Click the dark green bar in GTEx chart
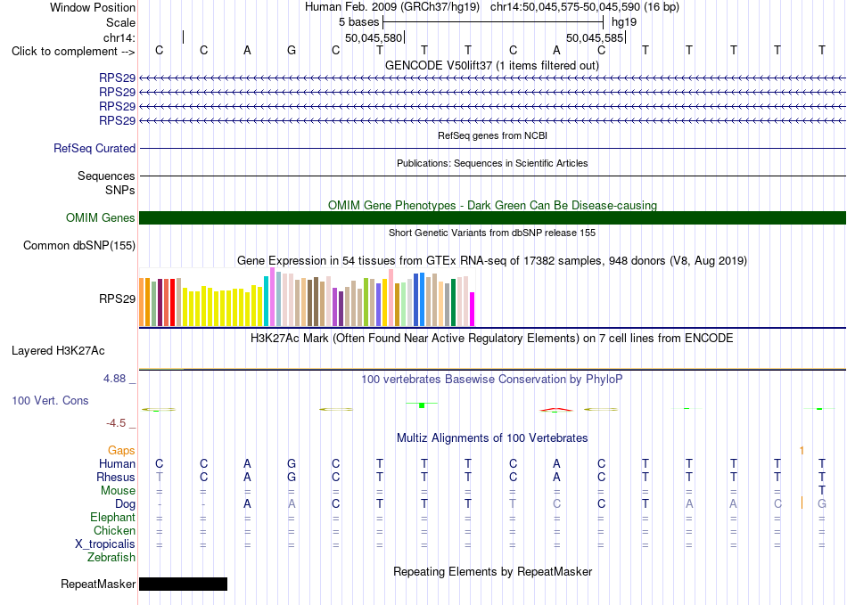Image resolution: width=847 pixels, height=605 pixels. click(453, 302)
